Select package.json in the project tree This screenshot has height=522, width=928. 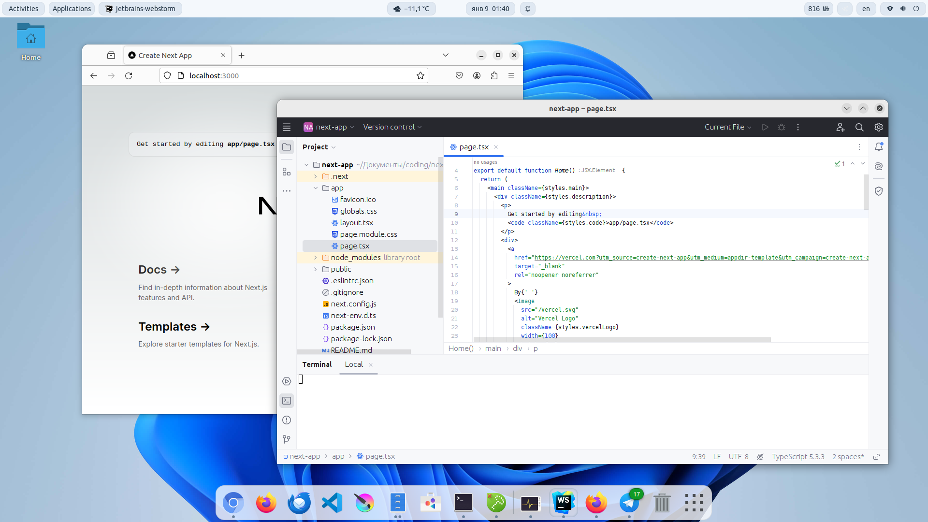pos(352,327)
